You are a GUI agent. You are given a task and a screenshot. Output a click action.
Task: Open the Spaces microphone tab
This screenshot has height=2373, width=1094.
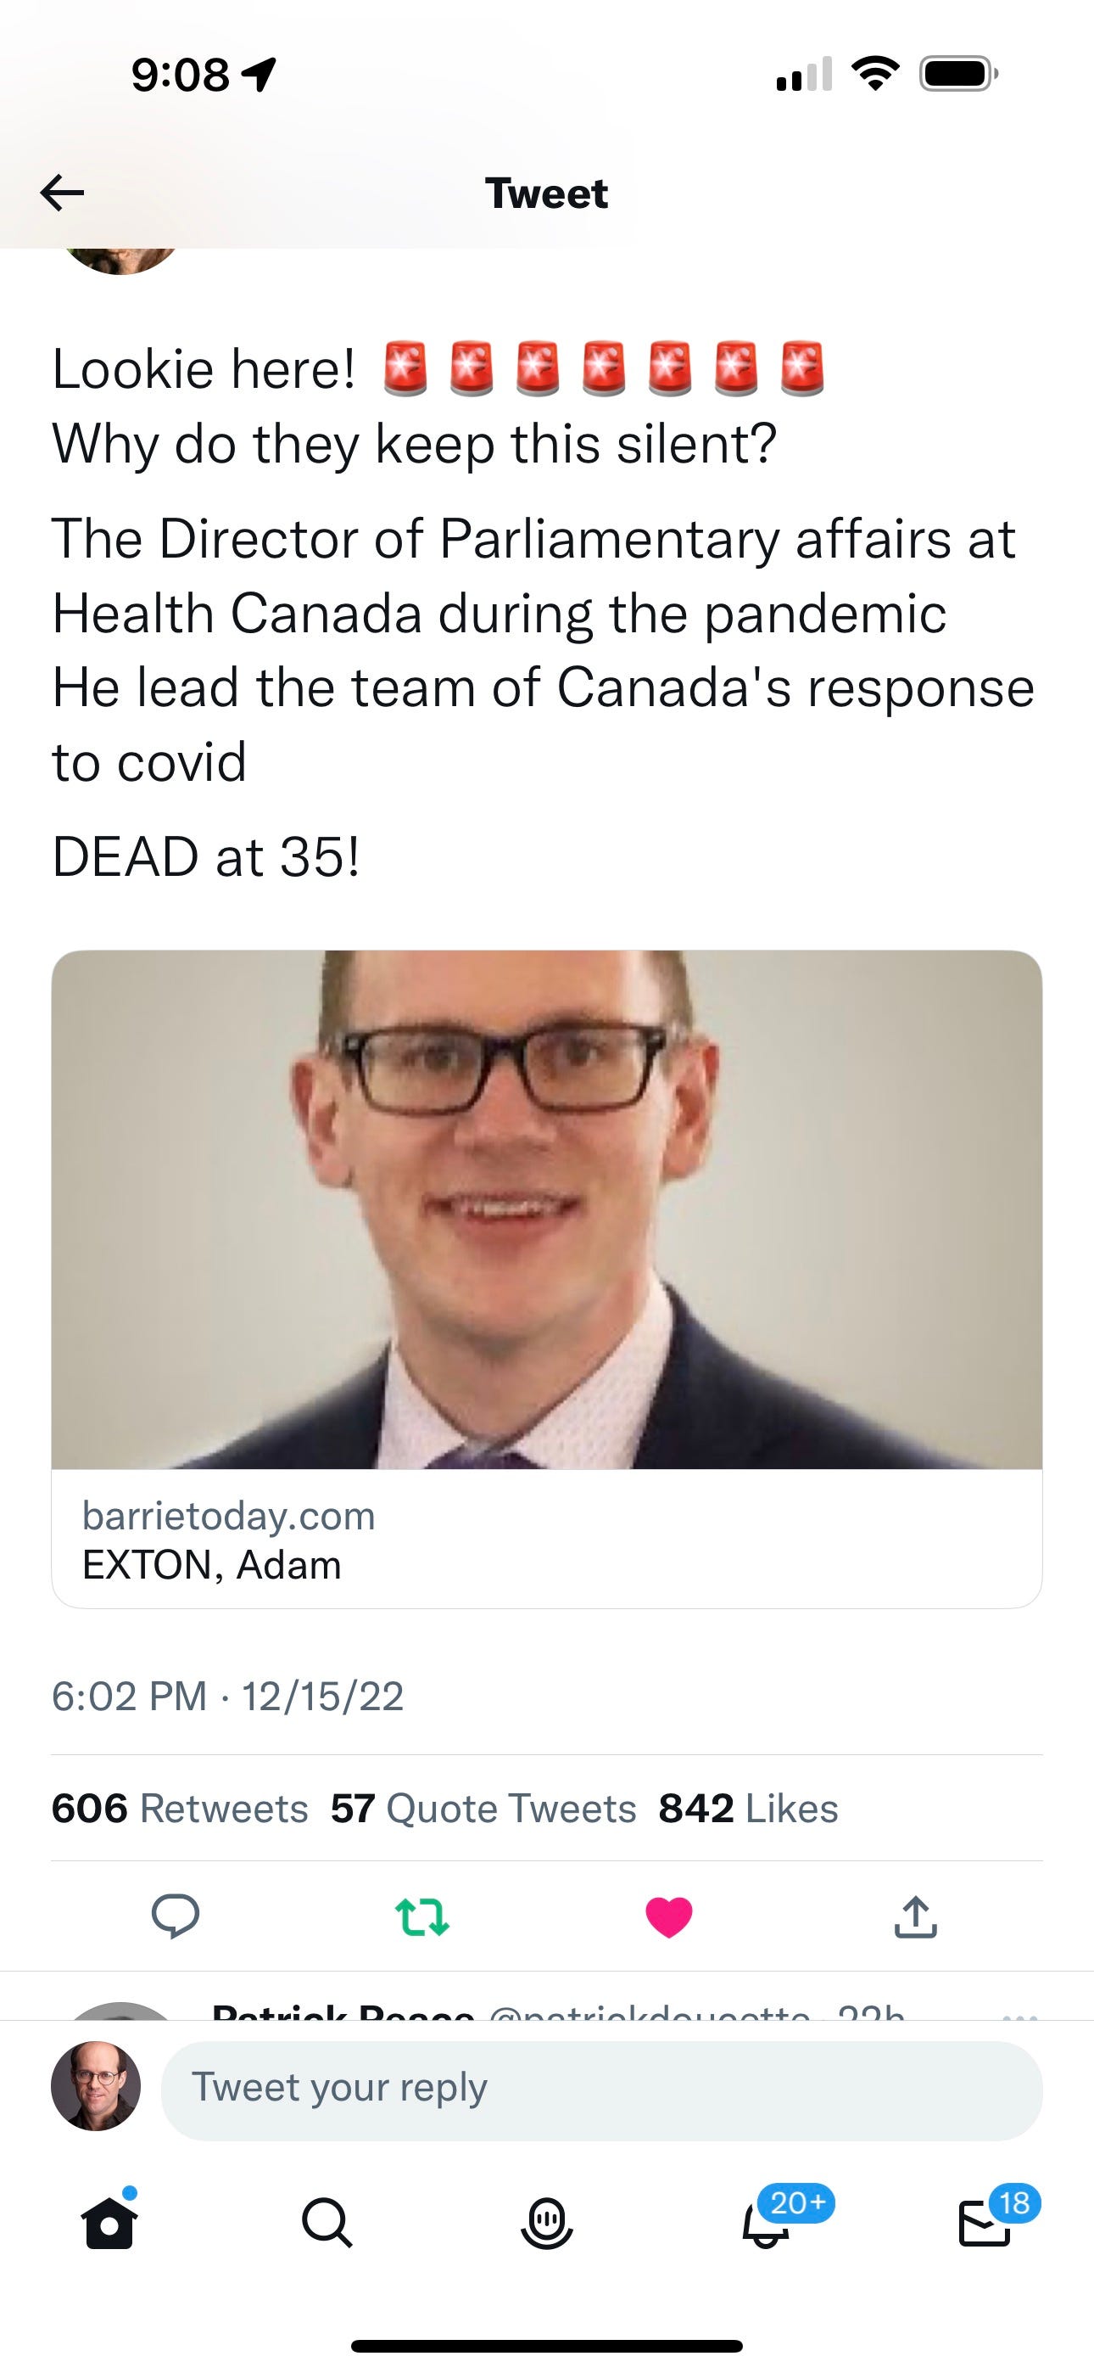[x=547, y=2224]
